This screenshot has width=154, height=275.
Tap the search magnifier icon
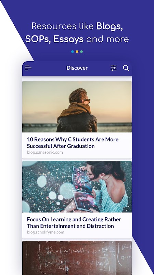tap(126, 68)
